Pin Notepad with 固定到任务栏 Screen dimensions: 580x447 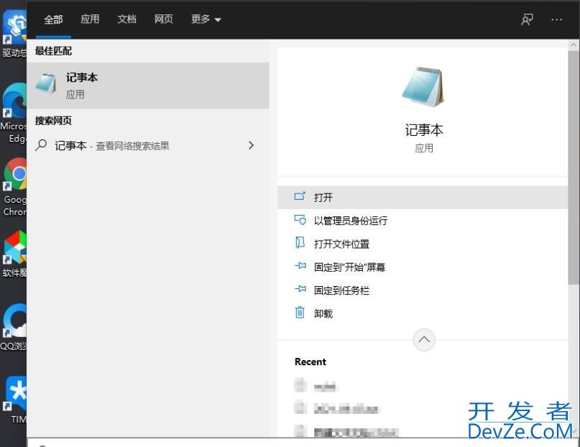(x=341, y=290)
